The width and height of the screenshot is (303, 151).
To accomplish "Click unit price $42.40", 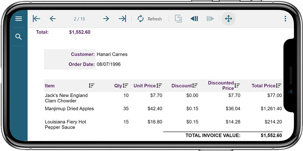I will pos(155,109).
